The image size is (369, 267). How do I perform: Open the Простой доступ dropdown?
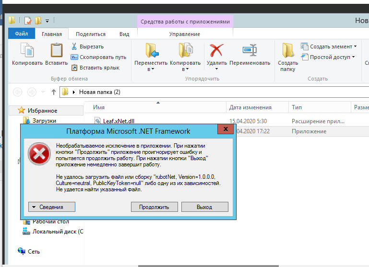coord(328,57)
